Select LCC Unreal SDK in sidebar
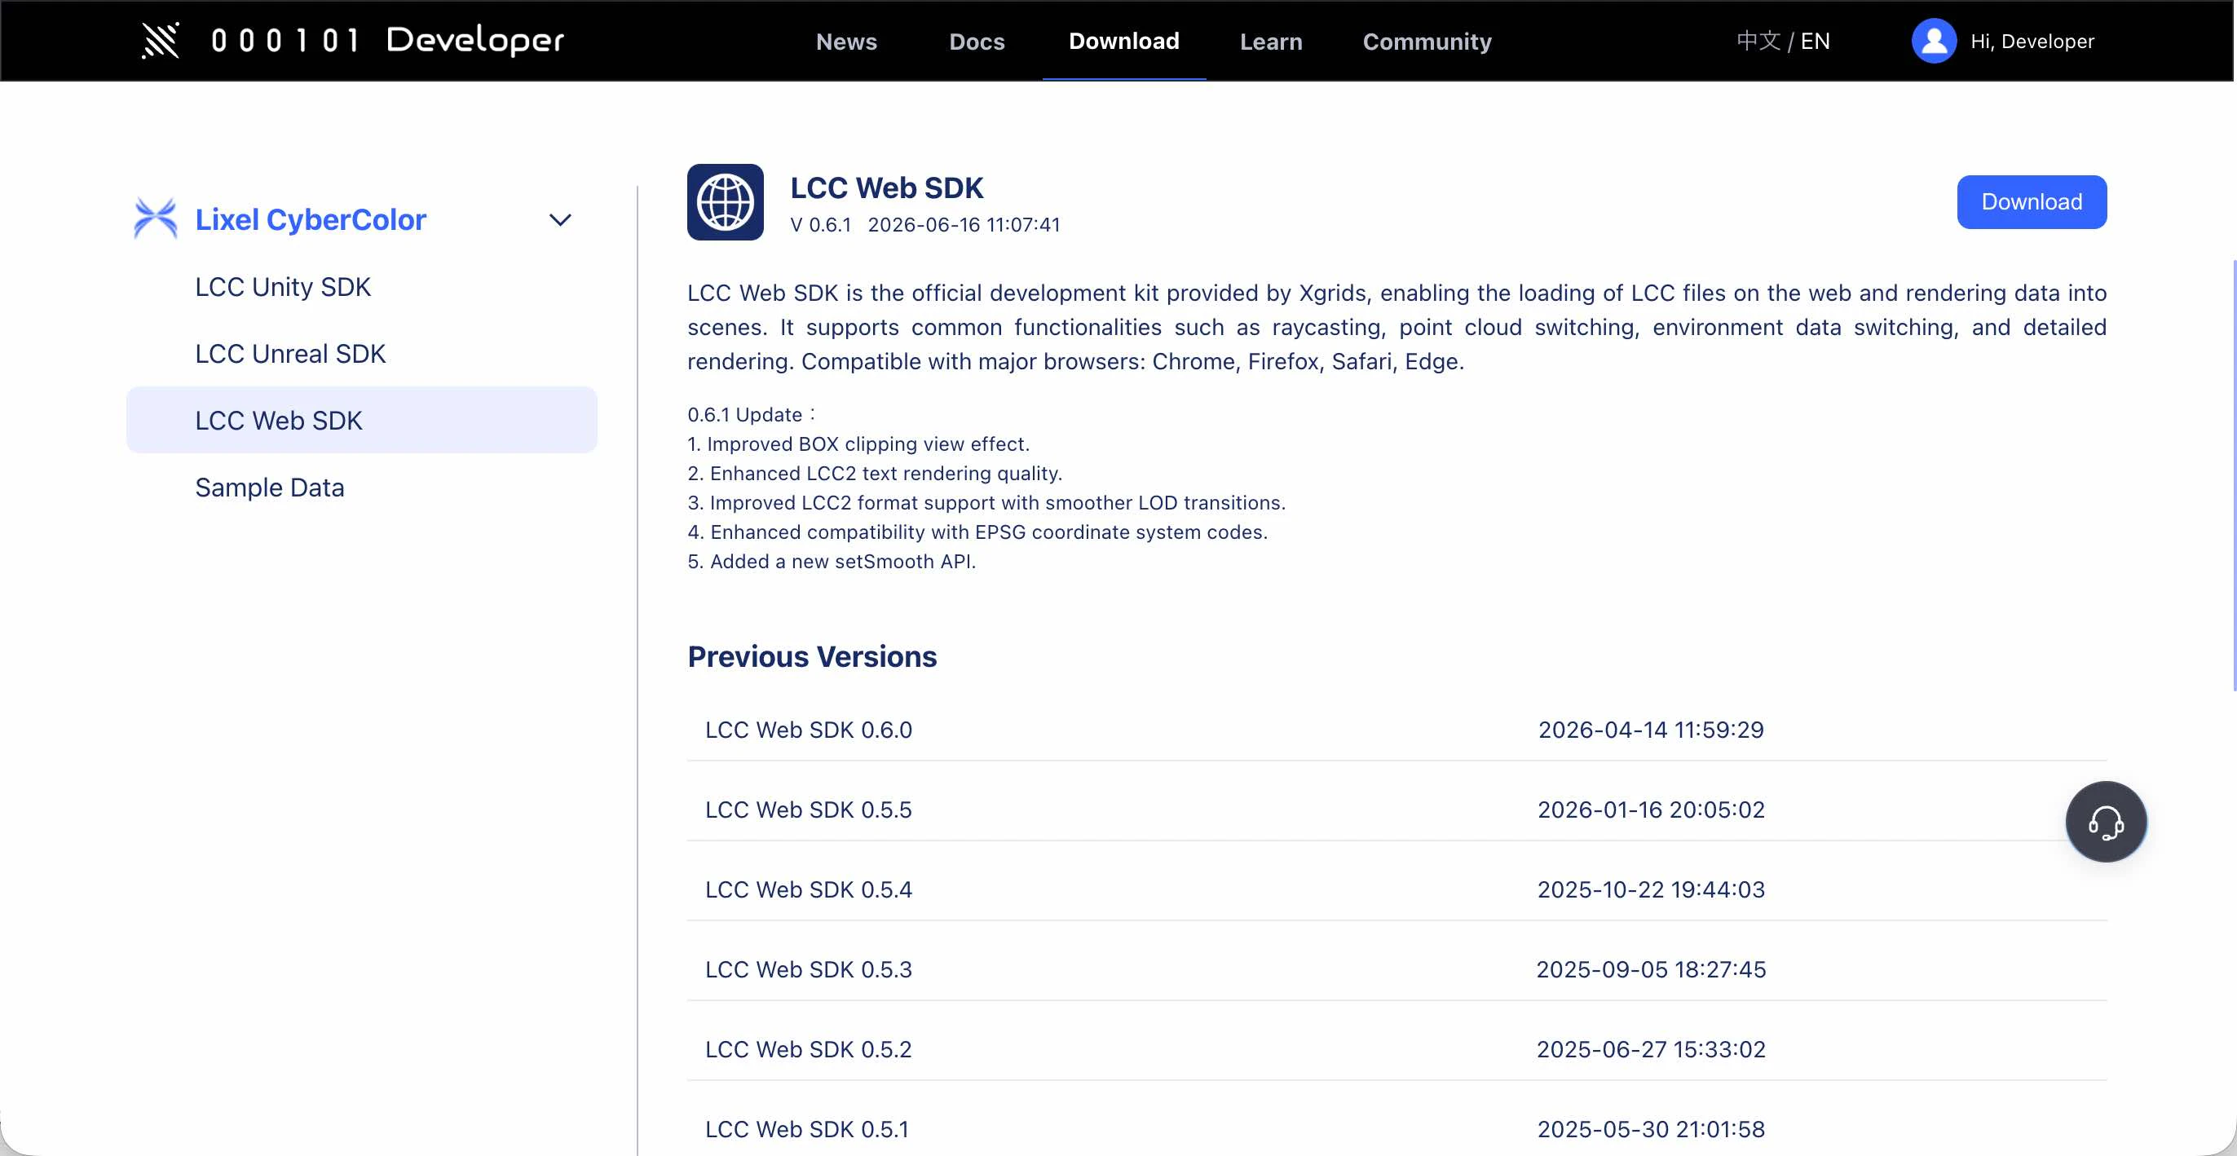The image size is (2237, 1156). pyautogui.click(x=290, y=354)
